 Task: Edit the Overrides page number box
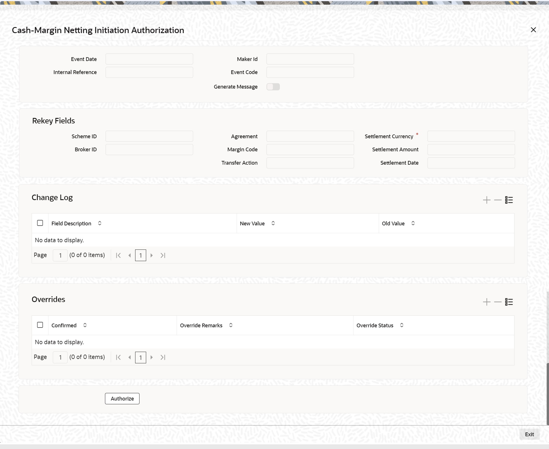(x=60, y=357)
